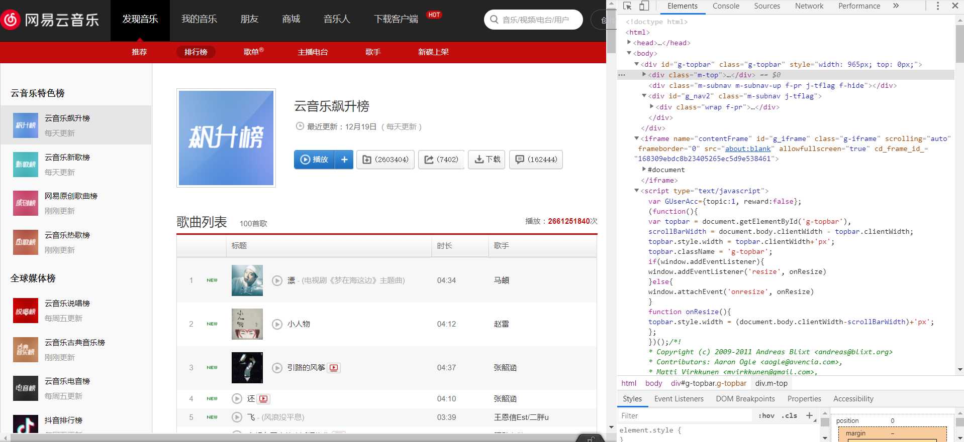Viewport: 964px width, 442px height.
Task: Click the 飙升榜 large cover image
Action: (226, 138)
